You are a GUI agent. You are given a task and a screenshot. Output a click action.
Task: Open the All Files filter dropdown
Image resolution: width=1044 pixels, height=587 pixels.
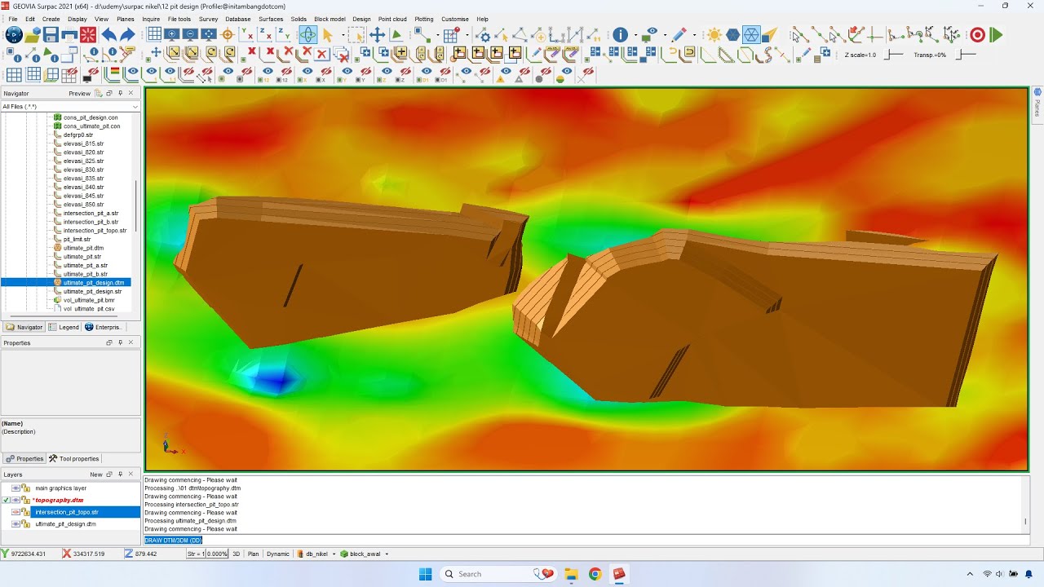click(x=135, y=107)
